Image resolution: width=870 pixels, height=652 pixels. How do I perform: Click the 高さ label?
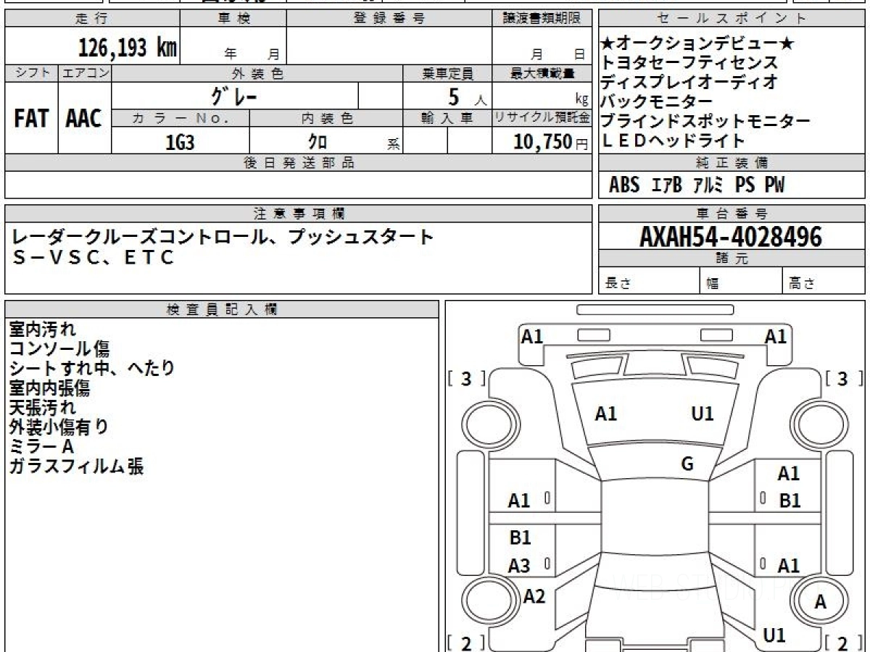803,283
